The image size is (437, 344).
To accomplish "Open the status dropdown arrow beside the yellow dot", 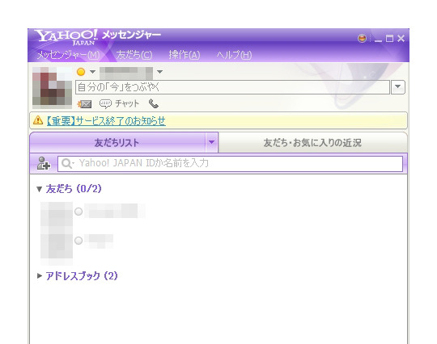I will coord(92,72).
